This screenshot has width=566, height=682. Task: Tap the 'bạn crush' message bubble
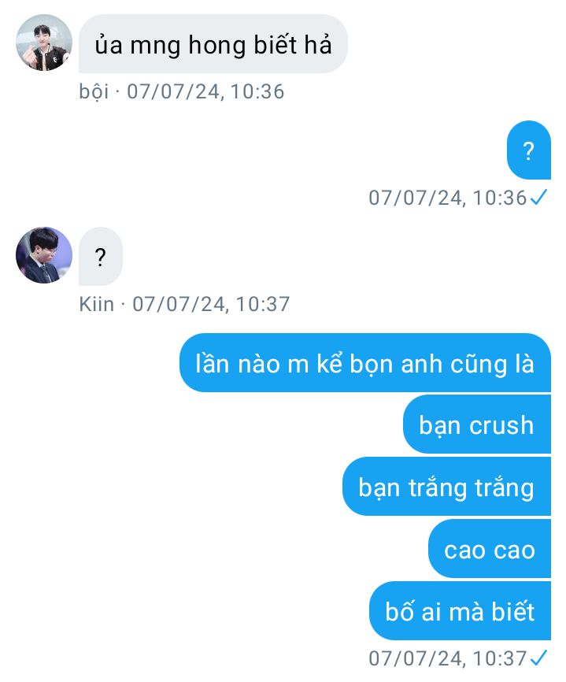click(x=476, y=424)
